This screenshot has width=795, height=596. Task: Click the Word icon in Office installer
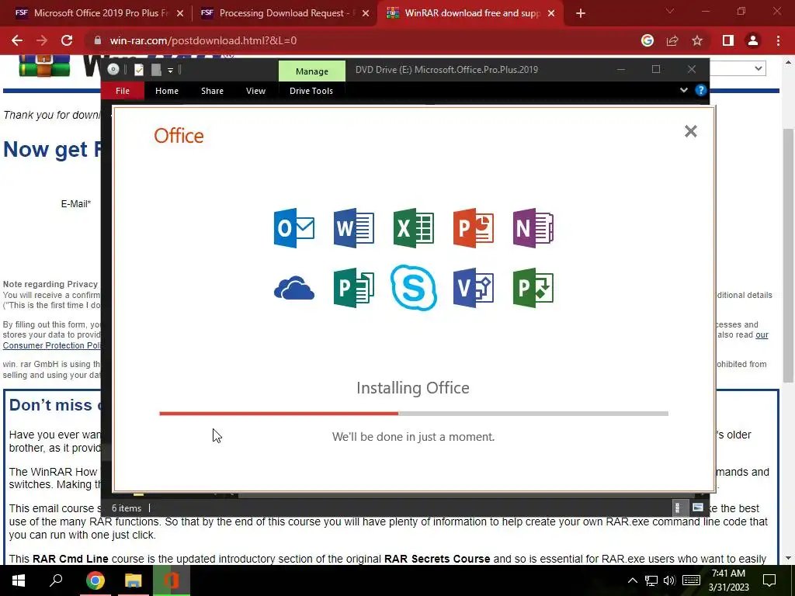point(354,228)
